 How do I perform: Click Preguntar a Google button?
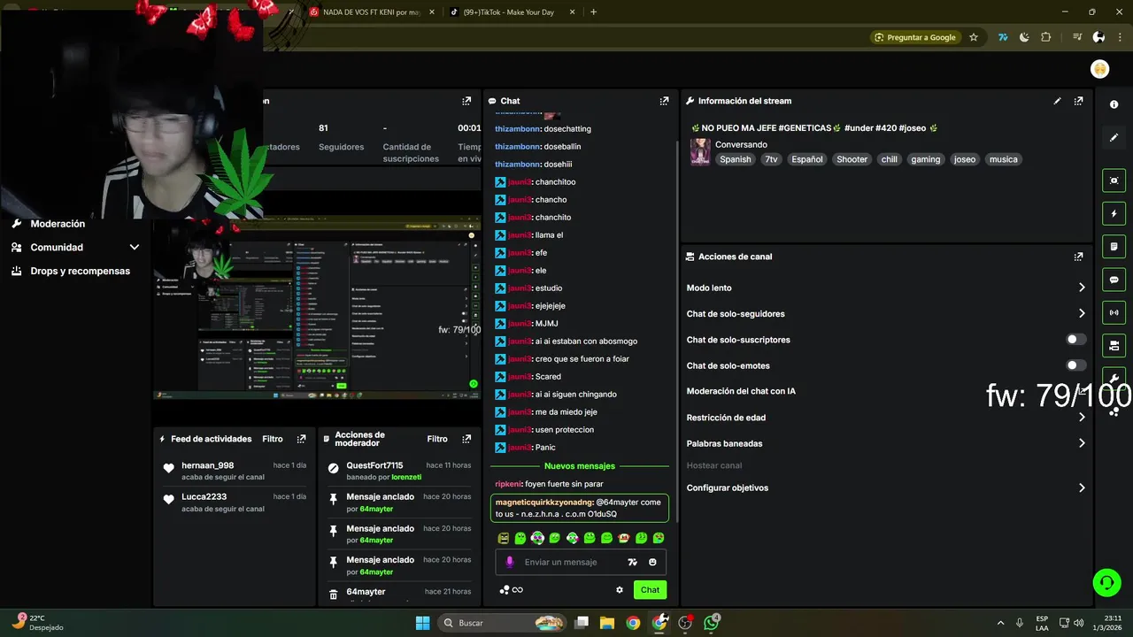pos(914,37)
